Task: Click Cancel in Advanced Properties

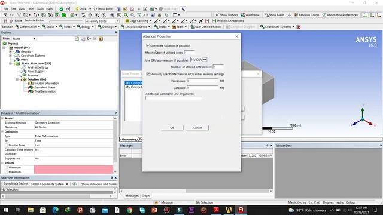Action: pyautogui.click(x=197, y=128)
